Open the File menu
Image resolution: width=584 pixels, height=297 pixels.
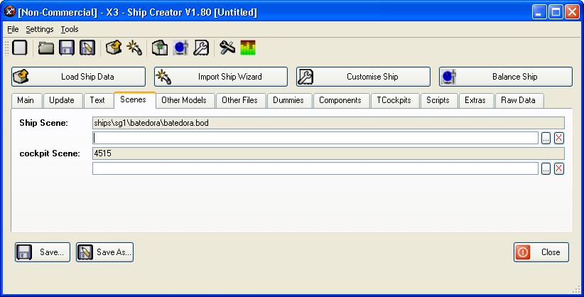[x=13, y=29]
